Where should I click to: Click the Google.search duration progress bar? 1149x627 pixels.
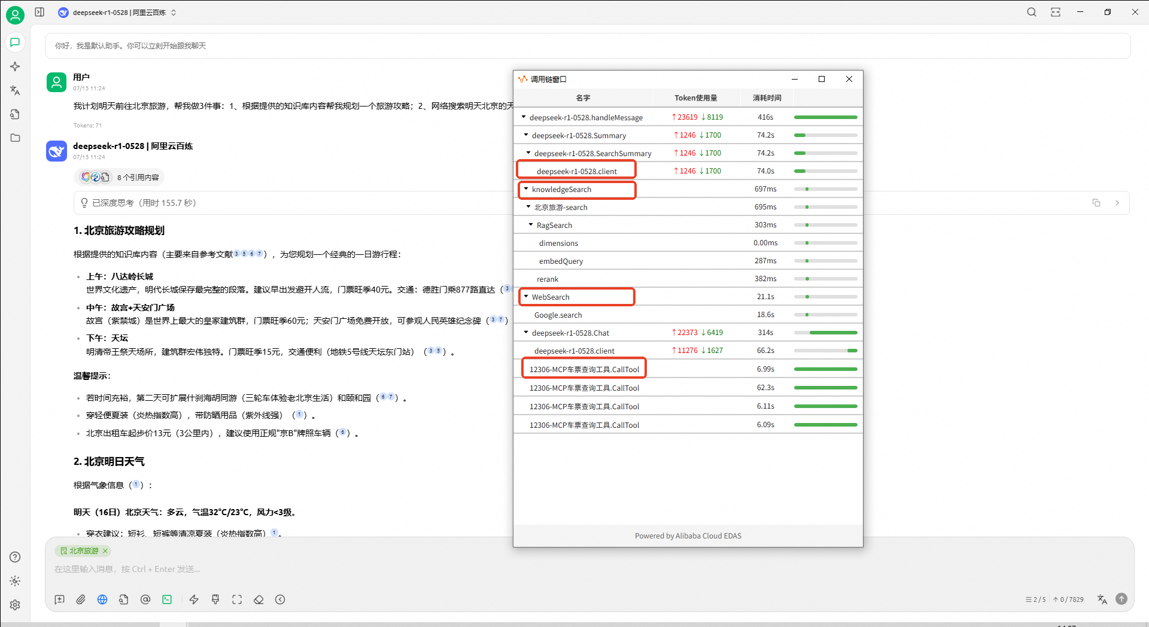coord(825,315)
